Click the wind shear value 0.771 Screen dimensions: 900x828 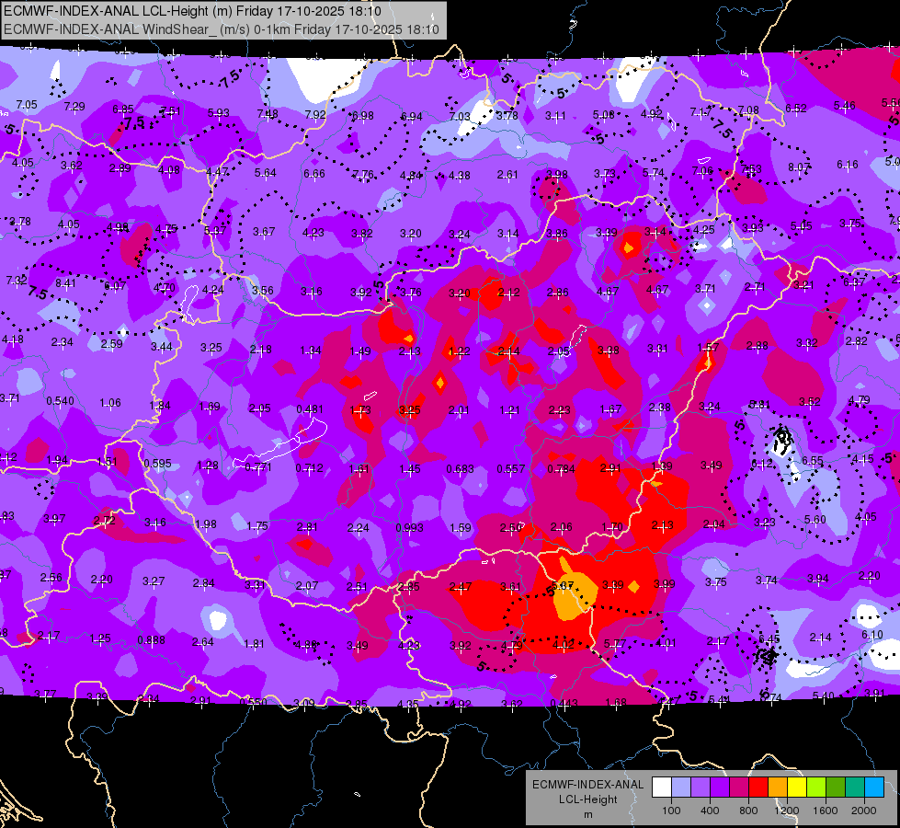(x=258, y=467)
